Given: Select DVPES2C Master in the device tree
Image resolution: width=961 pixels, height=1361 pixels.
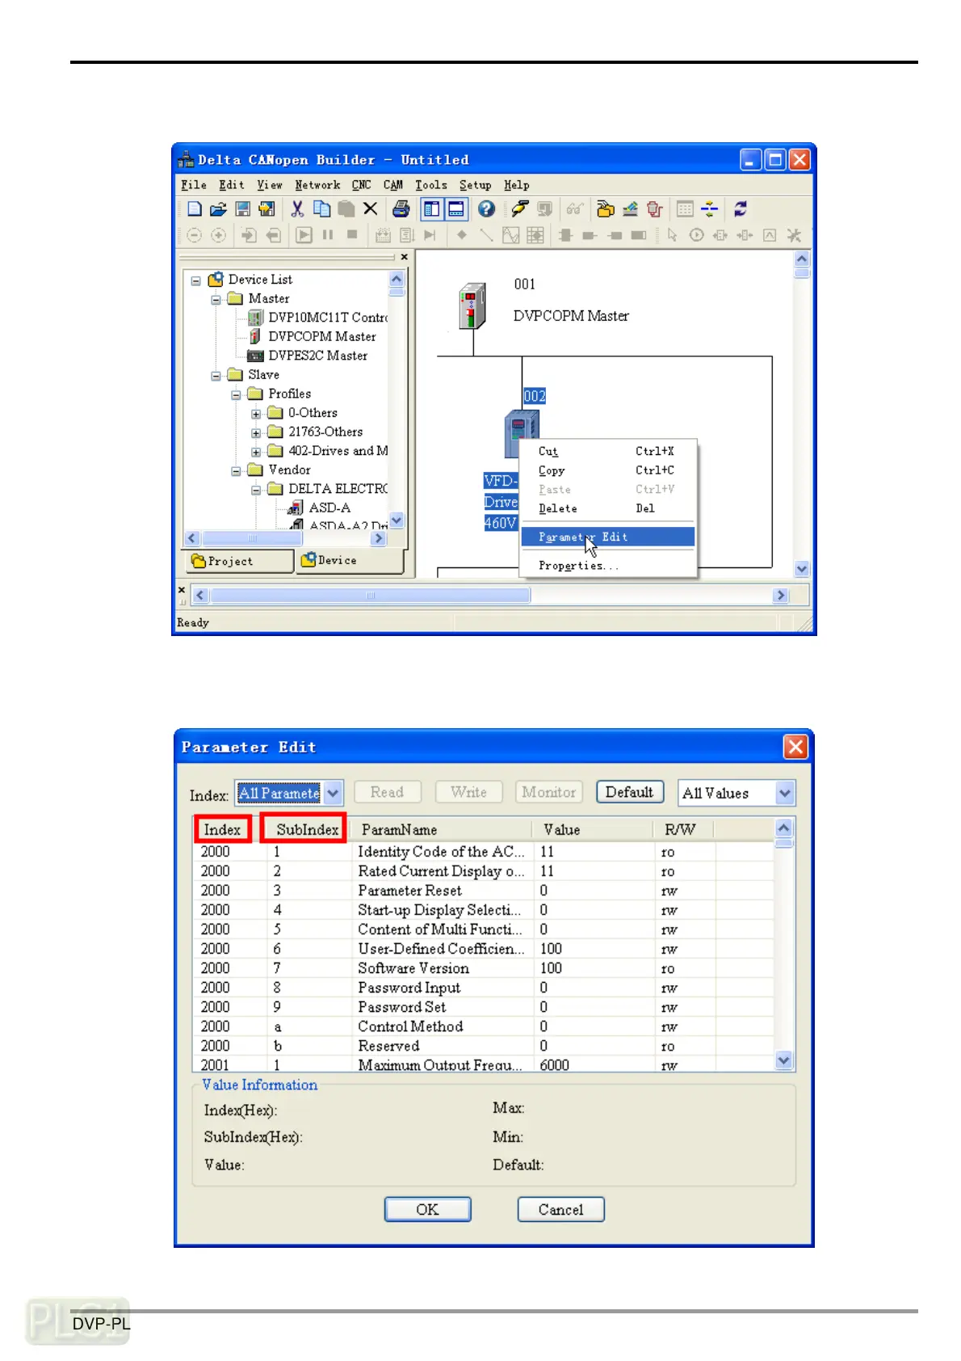Looking at the screenshot, I should pos(318,356).
